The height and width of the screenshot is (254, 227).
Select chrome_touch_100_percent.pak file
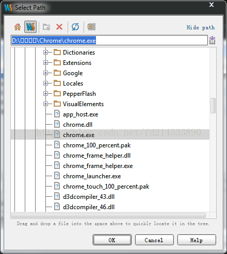106,187
